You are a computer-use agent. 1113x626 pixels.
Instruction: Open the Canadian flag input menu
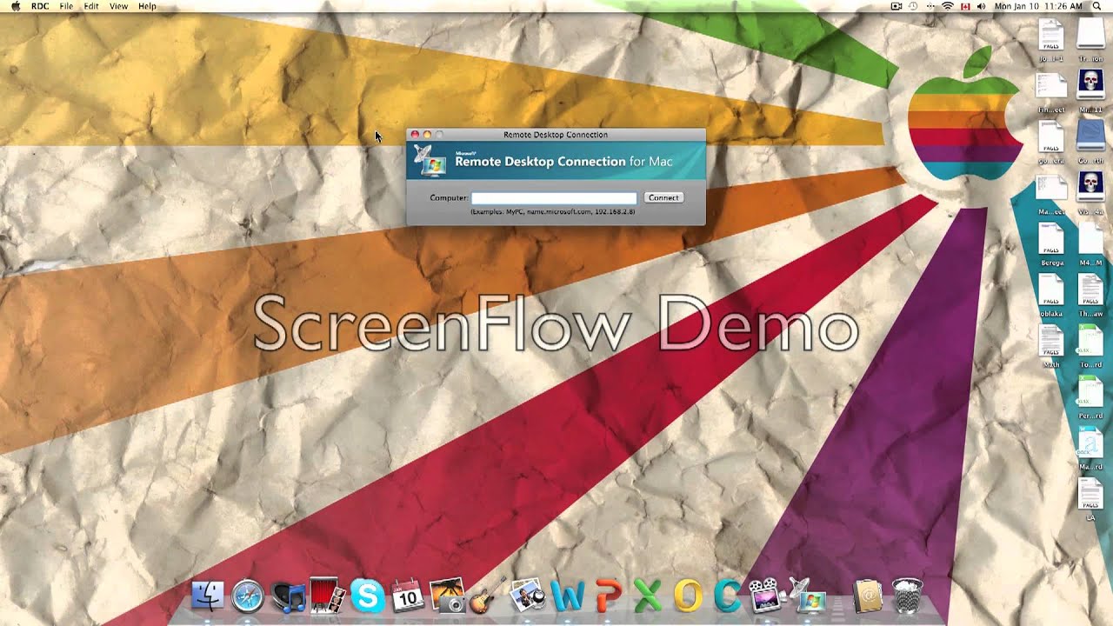pos(964,6)
